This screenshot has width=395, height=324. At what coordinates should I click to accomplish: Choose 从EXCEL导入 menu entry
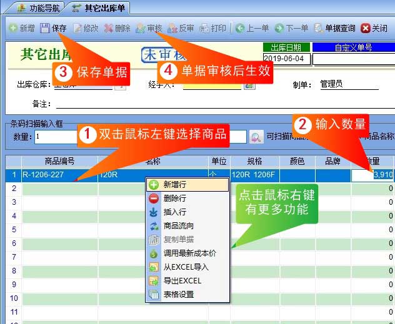click(x=187, y=267)
